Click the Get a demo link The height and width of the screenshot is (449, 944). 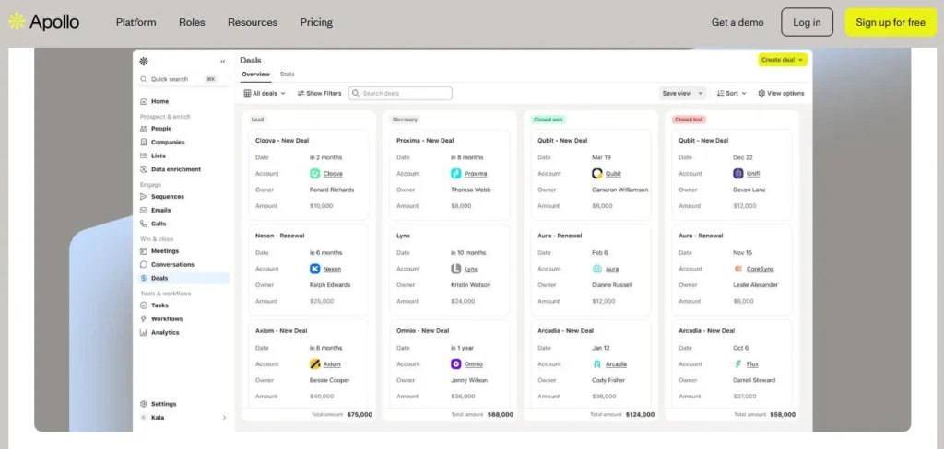[x=737, y=22]
